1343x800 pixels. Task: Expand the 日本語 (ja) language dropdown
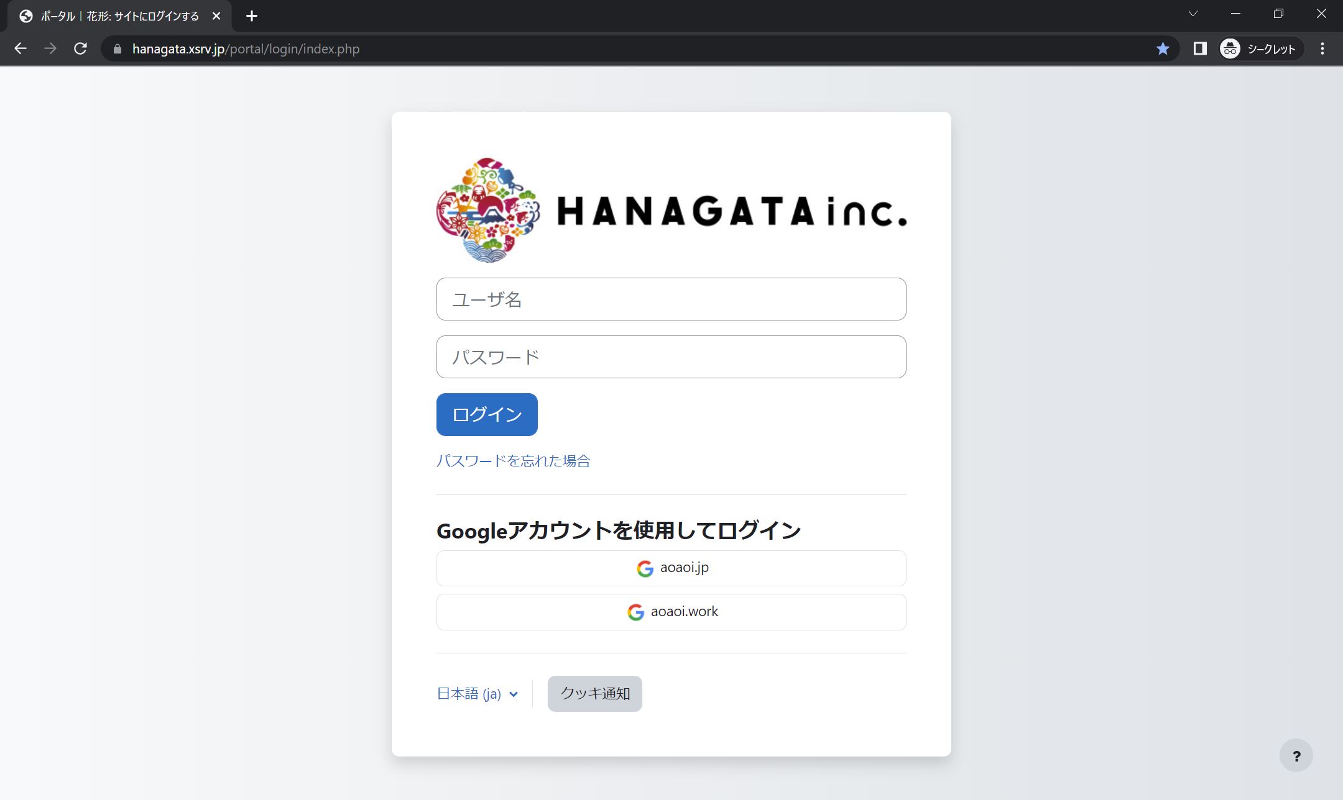(478, 694)
